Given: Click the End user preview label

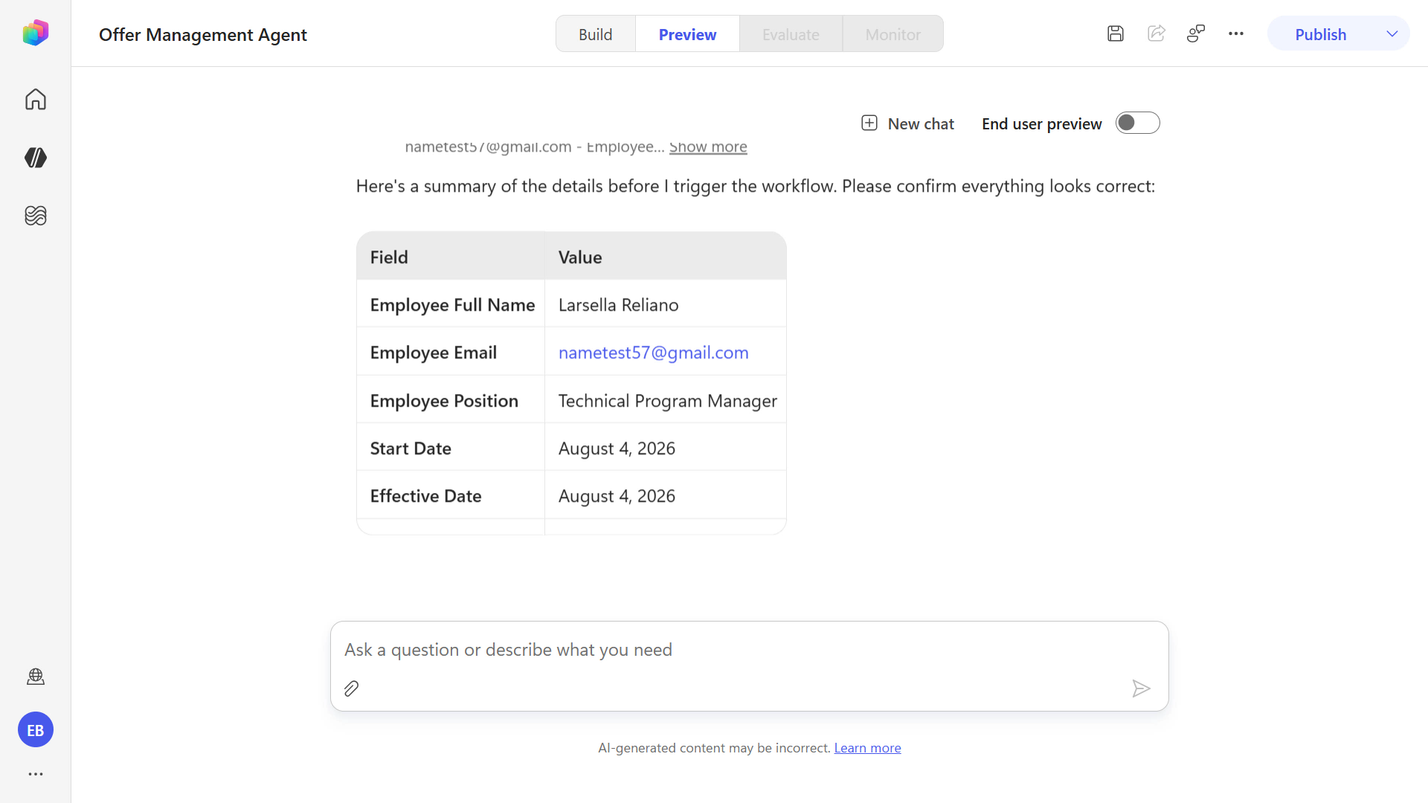Looking at the screenshot, I should click(1041, 123).
